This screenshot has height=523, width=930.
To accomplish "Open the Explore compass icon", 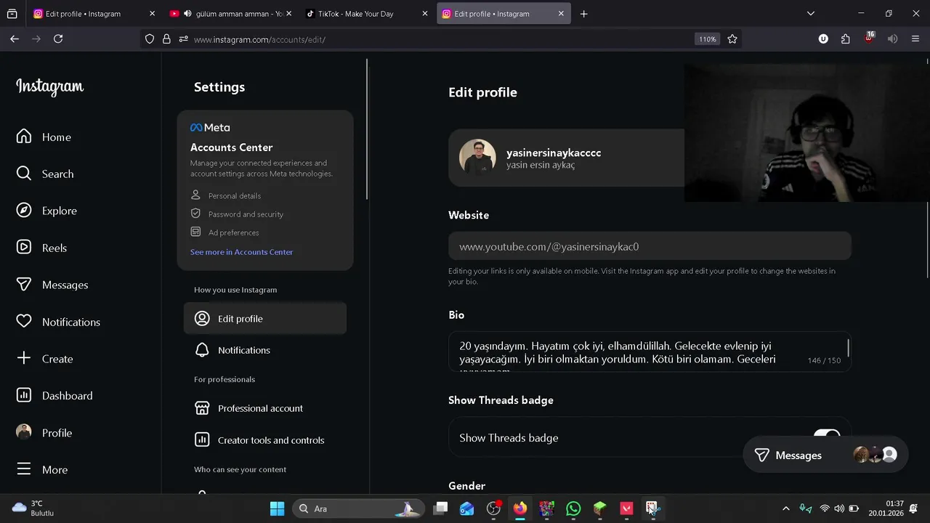I will pos(24,211).
